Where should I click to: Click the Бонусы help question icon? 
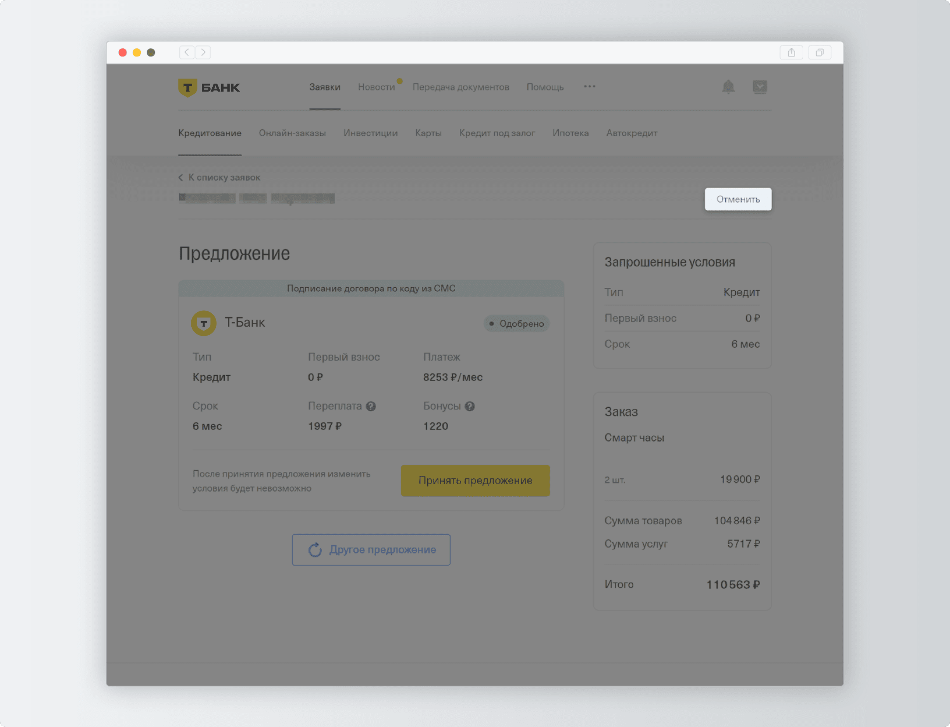pyautogui.click(x=470, y=406)
